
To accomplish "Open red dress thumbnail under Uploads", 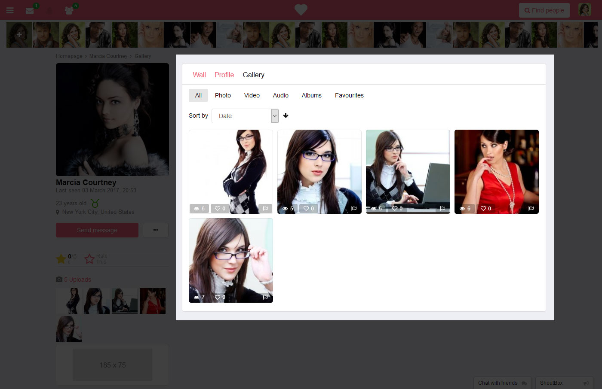I will pyautogui.click(x=153, y=301).
